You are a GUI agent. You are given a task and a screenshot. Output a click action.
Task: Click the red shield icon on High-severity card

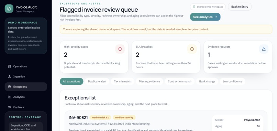tap(120, 49)
